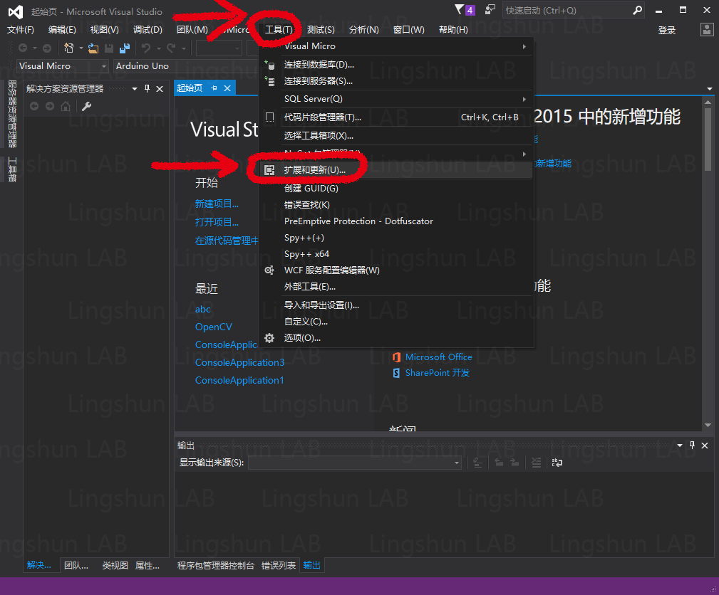Switch to the Class View tab
The height and width of the screenshot is (595, 719).
[x=115, y=566]
